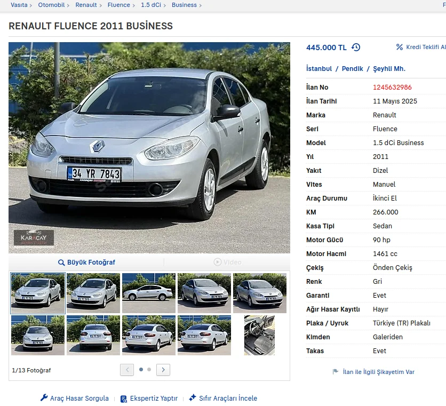The height and width of the screenshot is (406, 446).
Task: Select fourth thumbnail in second row
Action: pos(204,335)
